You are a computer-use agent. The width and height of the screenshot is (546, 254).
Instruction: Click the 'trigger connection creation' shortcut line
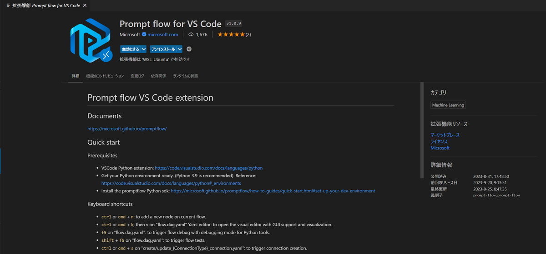(204, 248)
